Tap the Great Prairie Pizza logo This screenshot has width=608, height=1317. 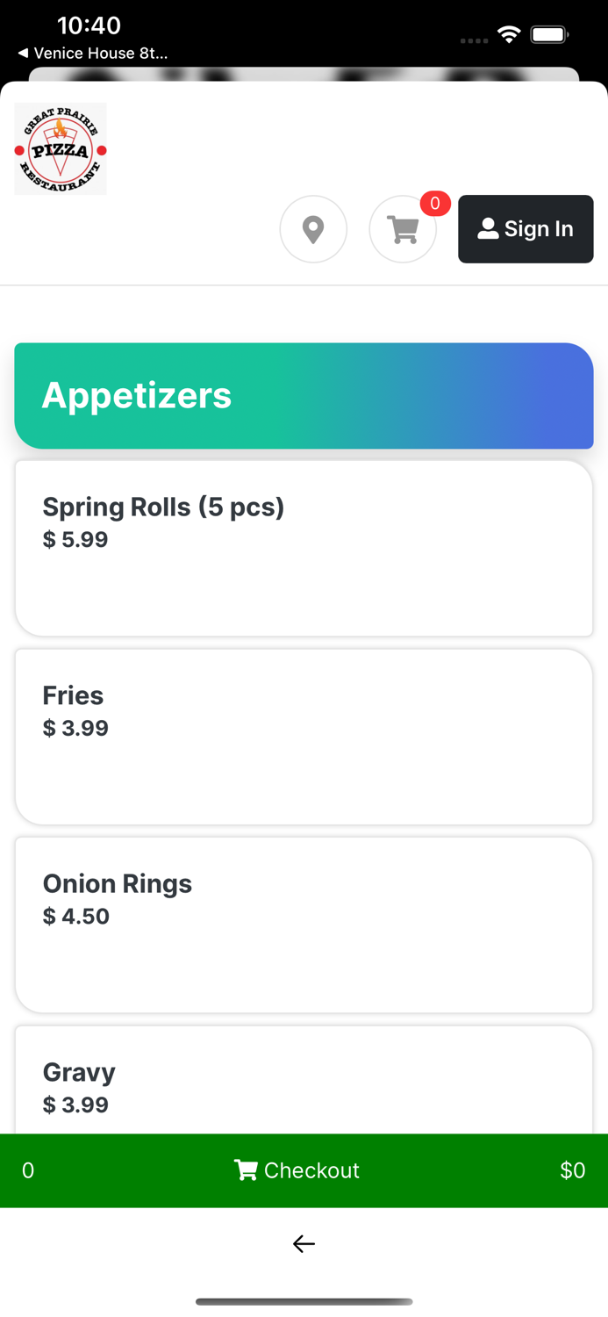(60, 148)
